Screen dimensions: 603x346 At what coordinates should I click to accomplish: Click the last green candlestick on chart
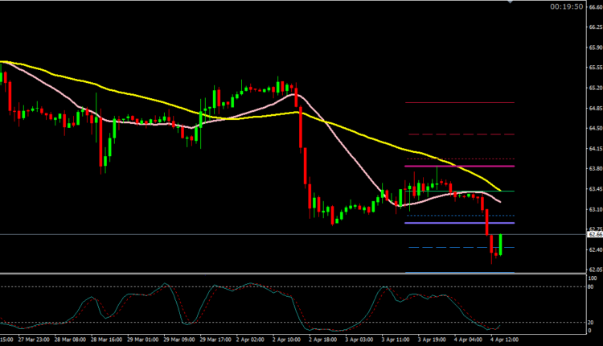coord(500,244)
